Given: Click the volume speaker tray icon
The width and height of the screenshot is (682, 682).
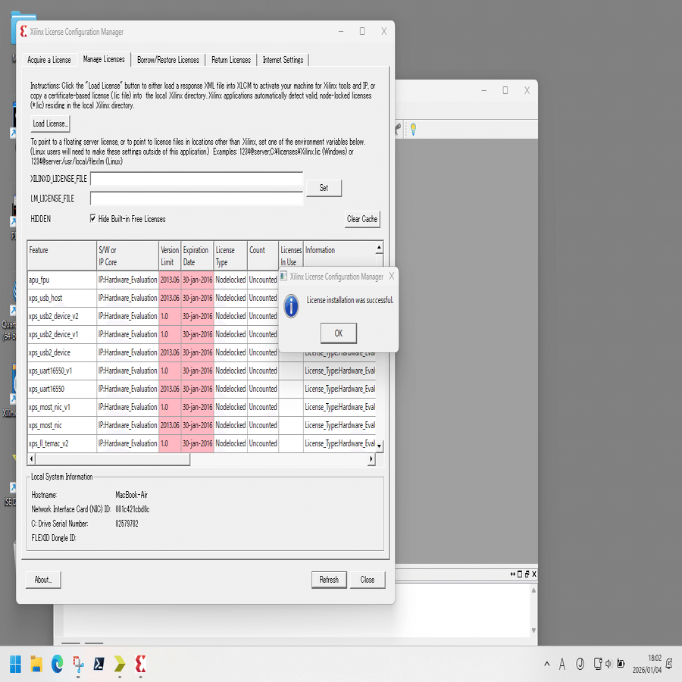Looking at the screenshot, I should [608, 664].
